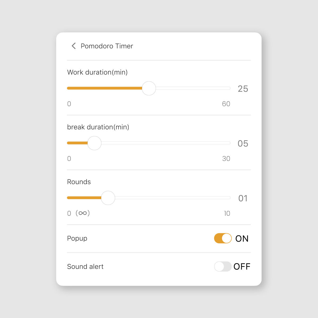Click the Rounds slider handle
318x318 pixels.
click(108, 198)
